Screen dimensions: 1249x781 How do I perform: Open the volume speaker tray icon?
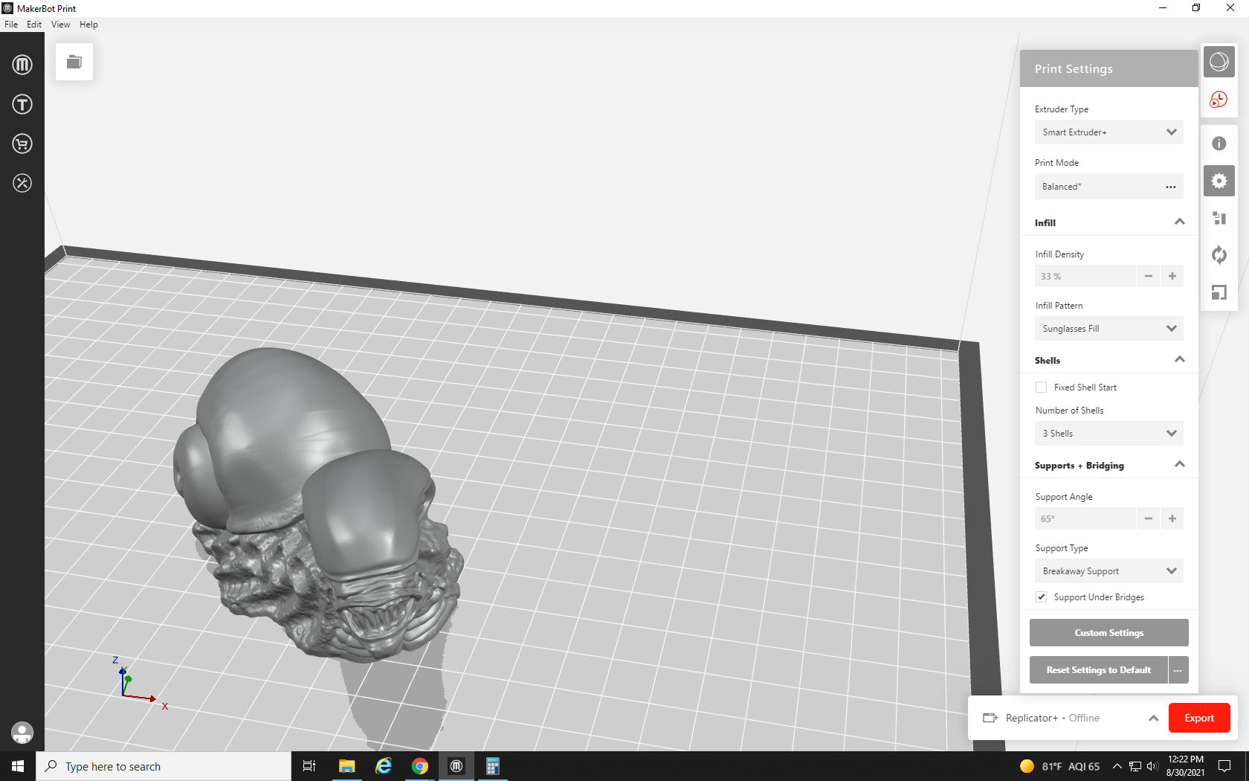(x=1152, y=766)
